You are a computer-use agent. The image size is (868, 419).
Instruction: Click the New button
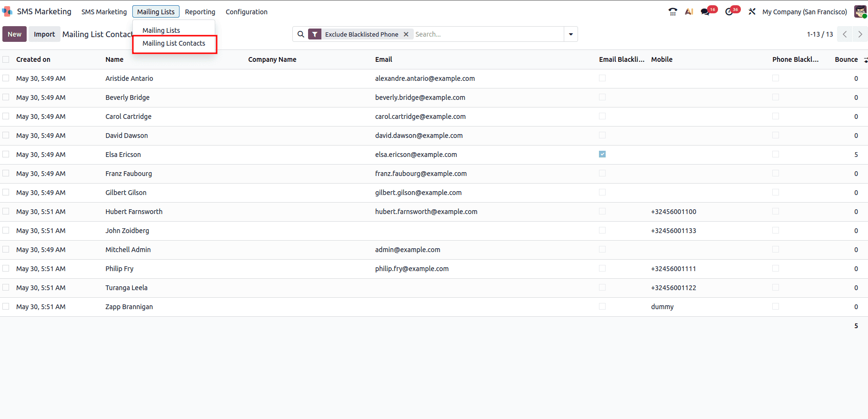(14, 34)
